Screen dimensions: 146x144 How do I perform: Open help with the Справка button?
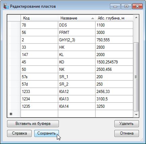(x=19, y=133)
